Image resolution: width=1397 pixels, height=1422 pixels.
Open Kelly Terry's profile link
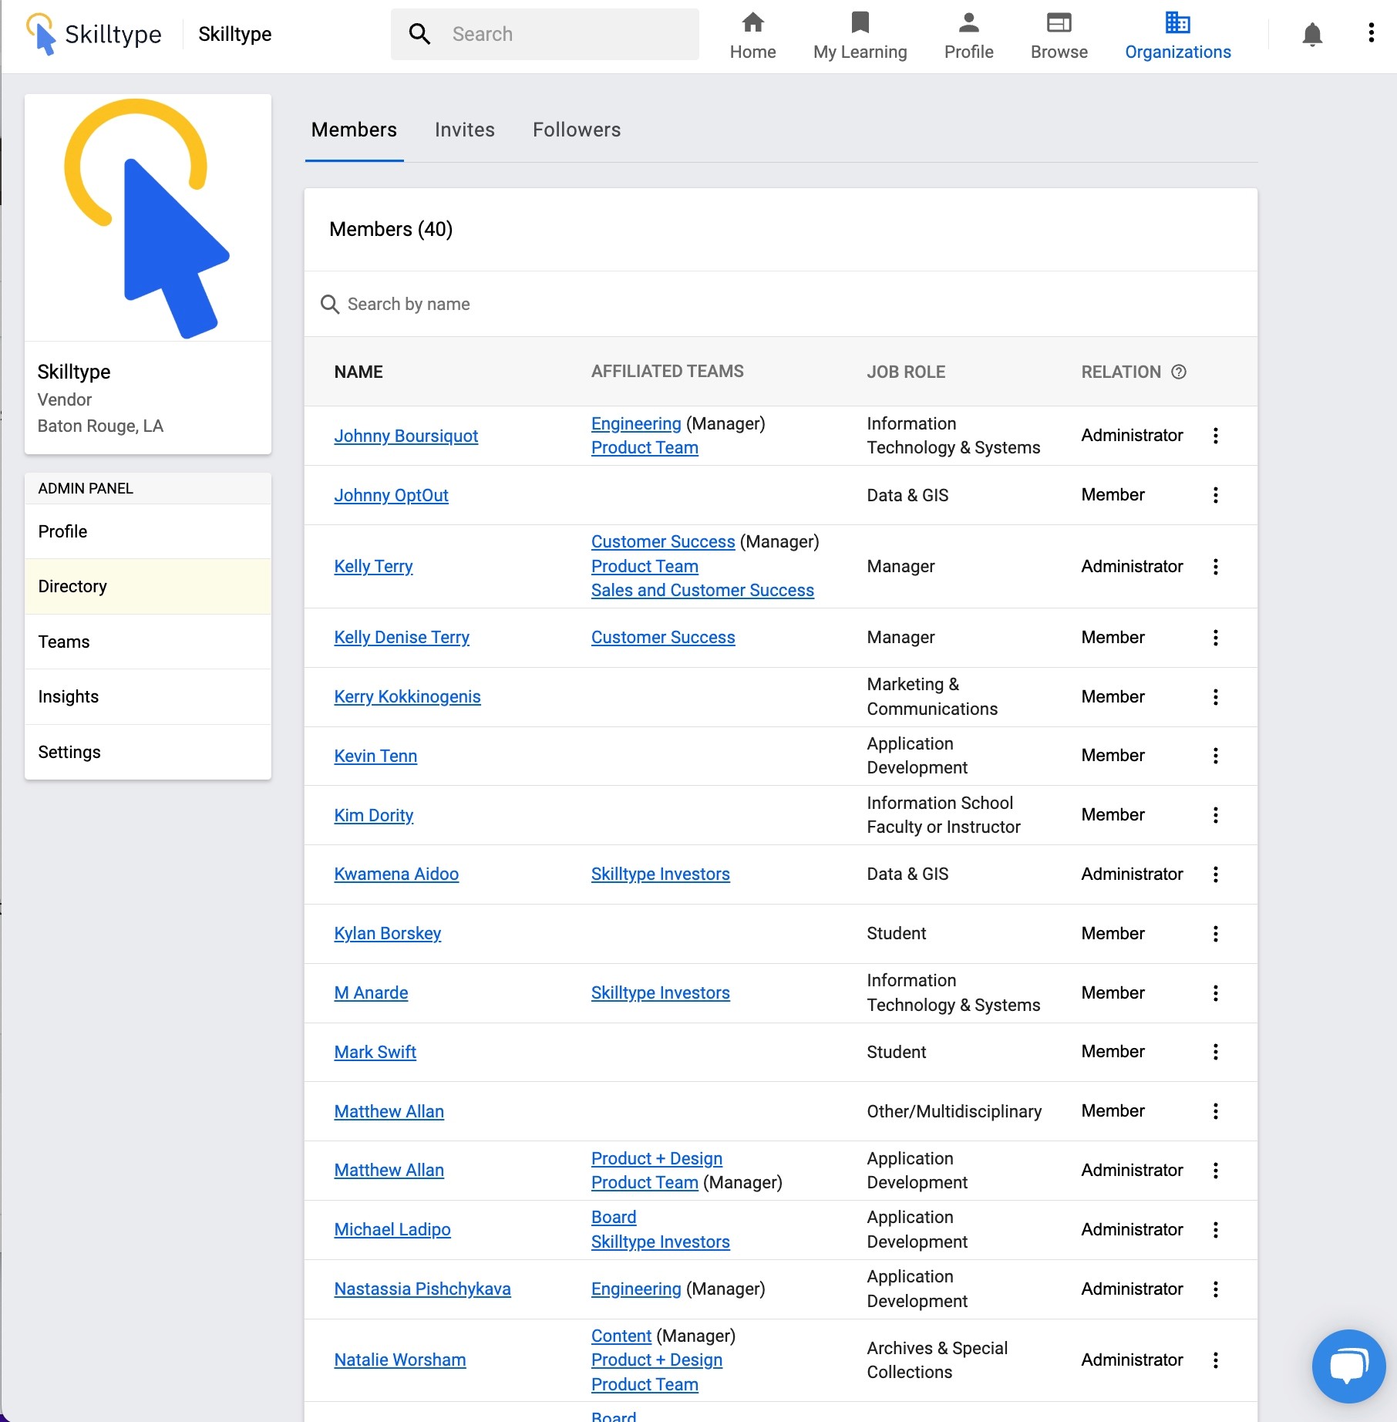(x=373, y=566)
